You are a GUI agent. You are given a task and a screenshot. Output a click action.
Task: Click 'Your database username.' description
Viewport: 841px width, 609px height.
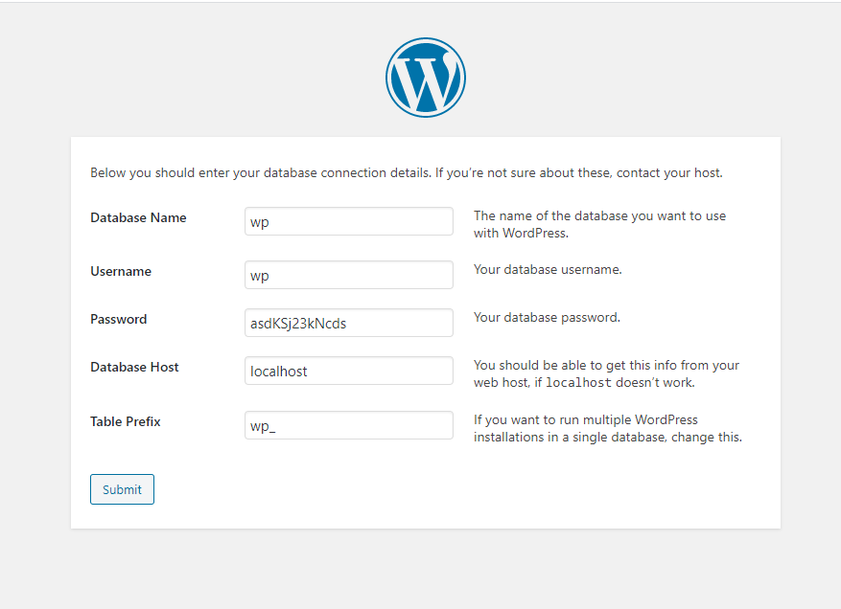point(548,269)
